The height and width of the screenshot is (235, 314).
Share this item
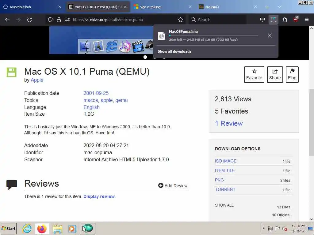click(x=275, y=75)
